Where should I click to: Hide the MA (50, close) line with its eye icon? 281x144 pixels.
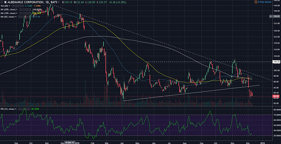20,17
